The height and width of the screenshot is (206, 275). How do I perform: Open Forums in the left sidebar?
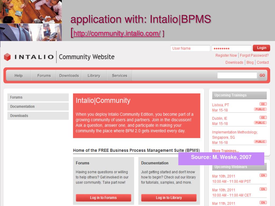(38, 97)
